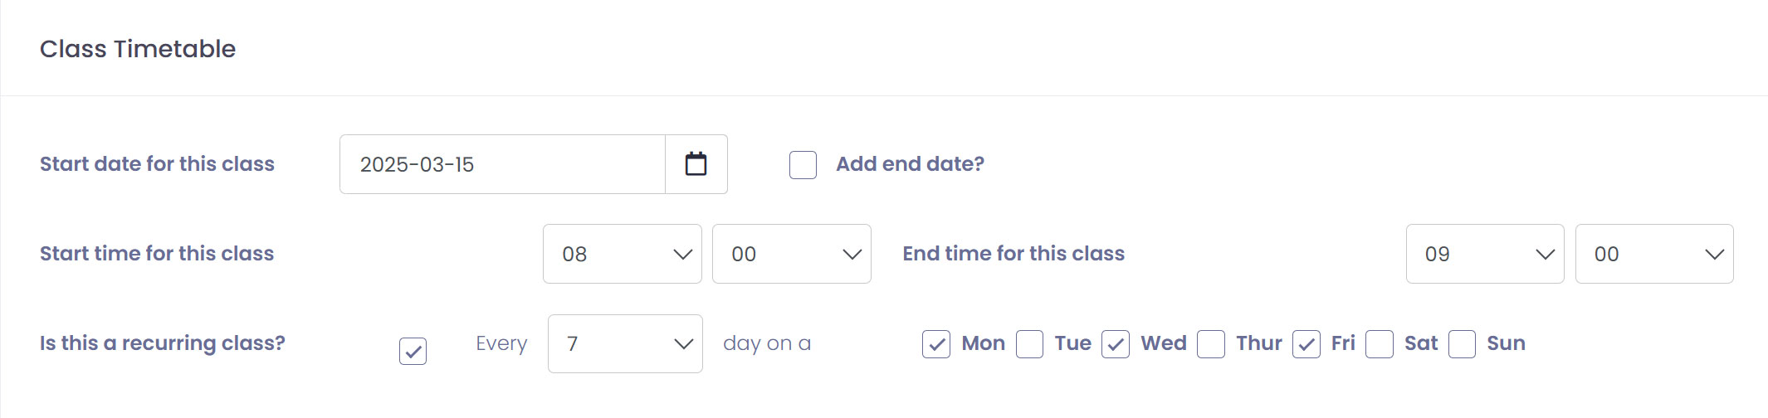
Task: Click the Add end date? label
Action: pyautogui.click(x=910, y=164)
